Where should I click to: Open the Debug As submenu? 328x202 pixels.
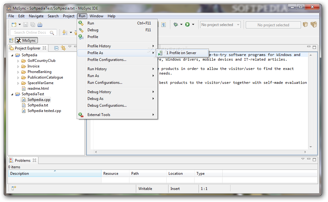point(117,99)
